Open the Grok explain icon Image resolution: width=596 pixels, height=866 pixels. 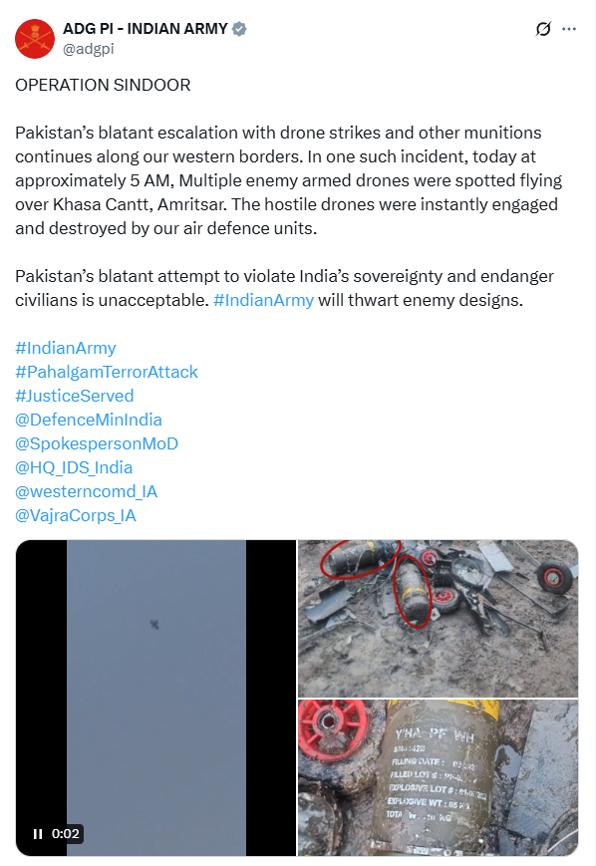543,29
